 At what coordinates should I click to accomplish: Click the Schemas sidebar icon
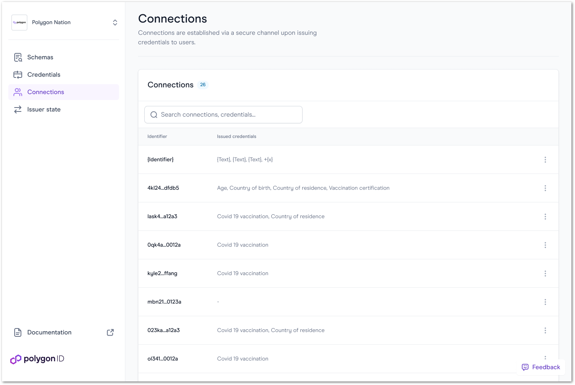tap(18, 57)
